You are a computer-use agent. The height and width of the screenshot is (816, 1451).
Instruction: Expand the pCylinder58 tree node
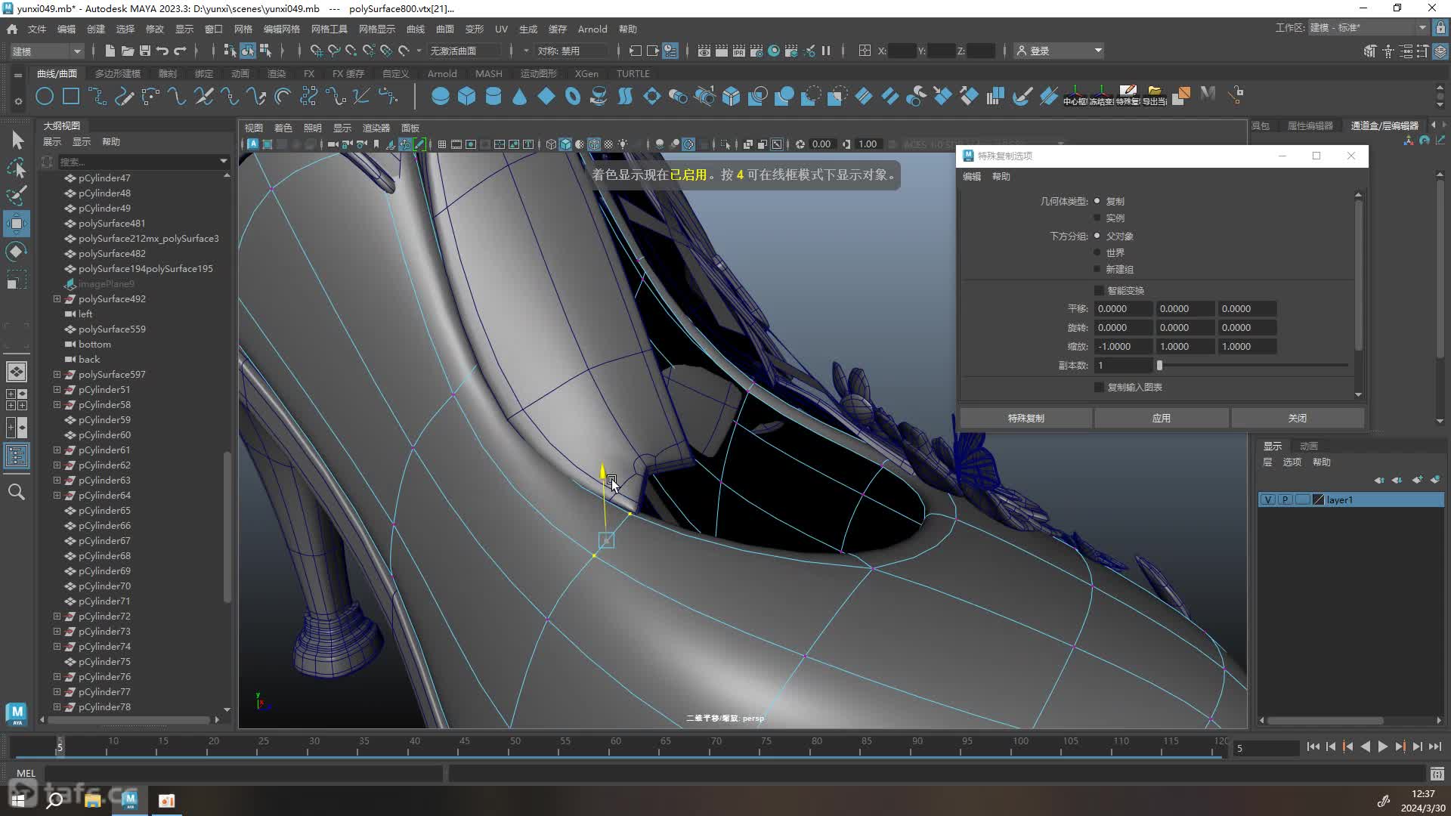click(x=57, y=404)
